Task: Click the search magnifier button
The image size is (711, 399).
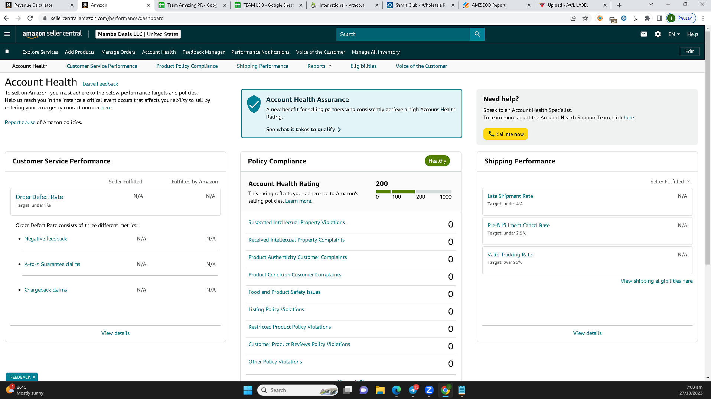Action: tap(477, 34)
